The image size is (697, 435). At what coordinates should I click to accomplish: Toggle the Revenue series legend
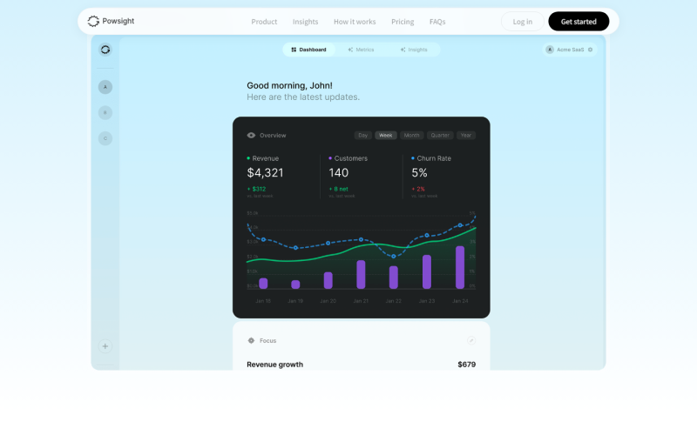click(x=263, y=158)
